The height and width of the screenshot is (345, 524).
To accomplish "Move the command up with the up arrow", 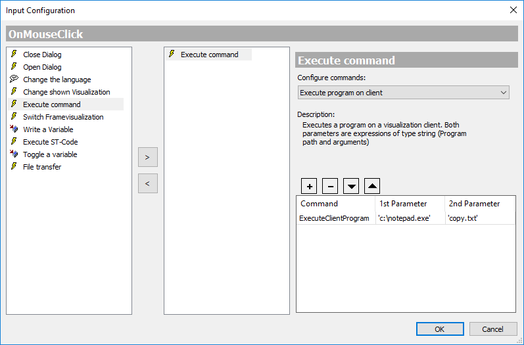I will coord(372,186).
